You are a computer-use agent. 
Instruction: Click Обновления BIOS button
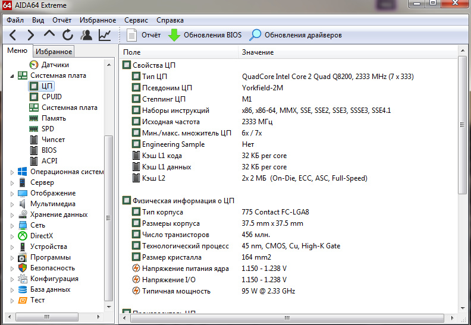[x=205, y=35]
